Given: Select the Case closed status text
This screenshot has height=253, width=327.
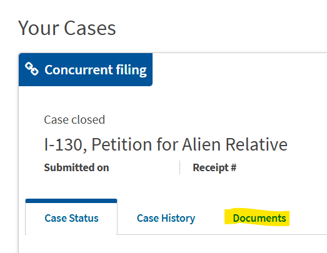Looking at the screenshot, I should click(x=74, y=120).
